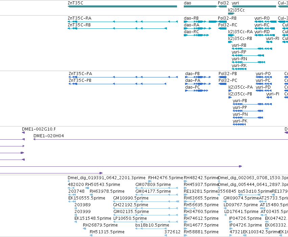
Task: Click RH50543.5prime feature label
Action: [x=103, y=185]
